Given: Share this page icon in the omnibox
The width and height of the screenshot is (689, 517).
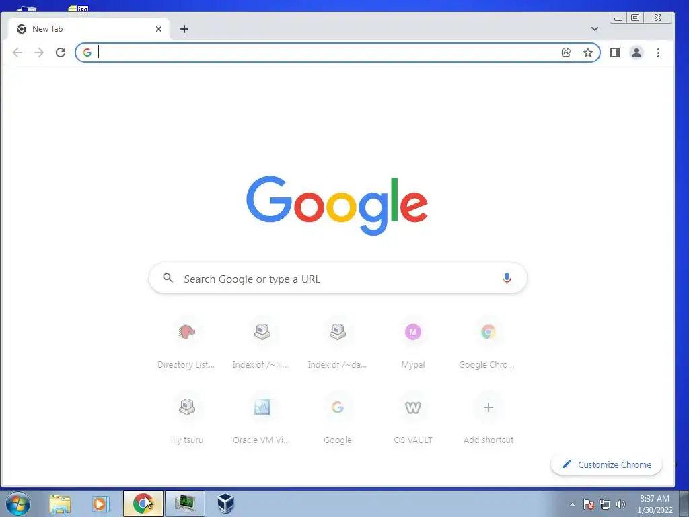Looking at the screenshot, I should [566, 53].
